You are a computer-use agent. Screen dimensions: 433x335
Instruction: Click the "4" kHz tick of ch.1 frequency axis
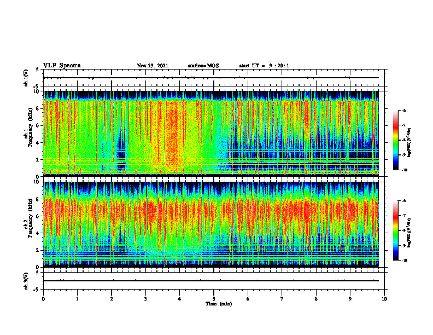pos(37,143)
